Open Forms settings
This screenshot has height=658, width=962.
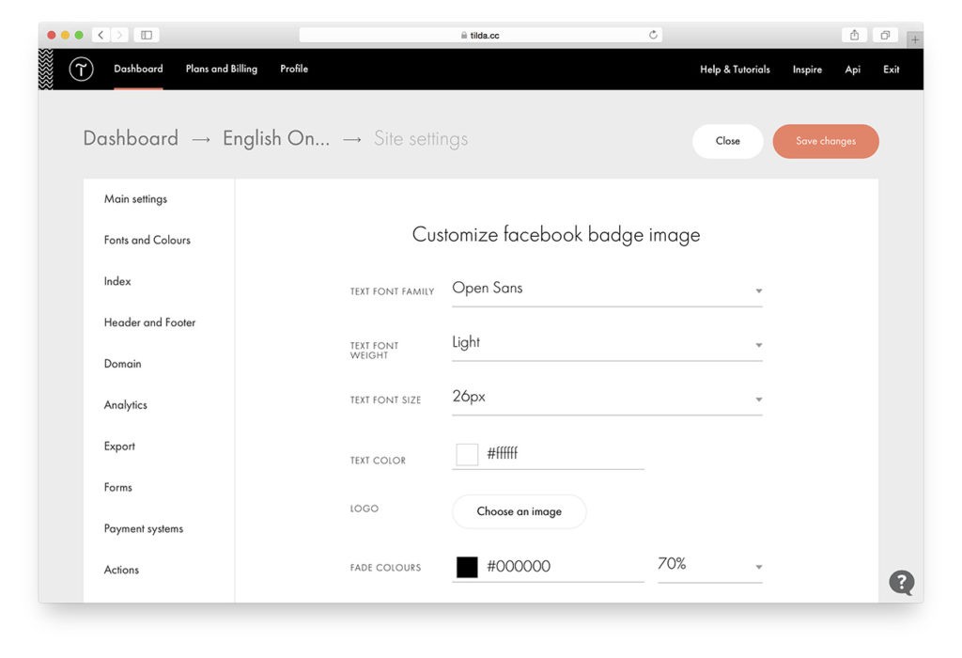(117, 487)
